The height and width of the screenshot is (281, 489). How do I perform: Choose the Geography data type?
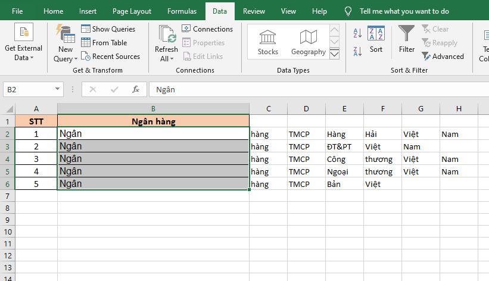point(308,42)
